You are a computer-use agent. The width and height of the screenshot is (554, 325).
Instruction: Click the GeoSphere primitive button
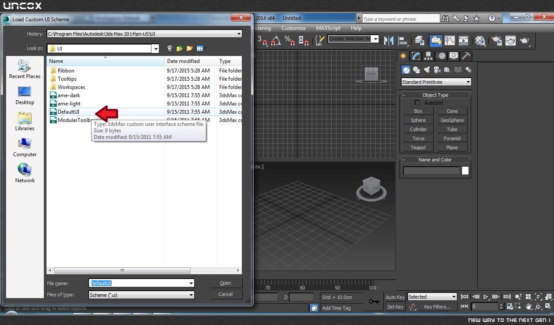point(452,120)
